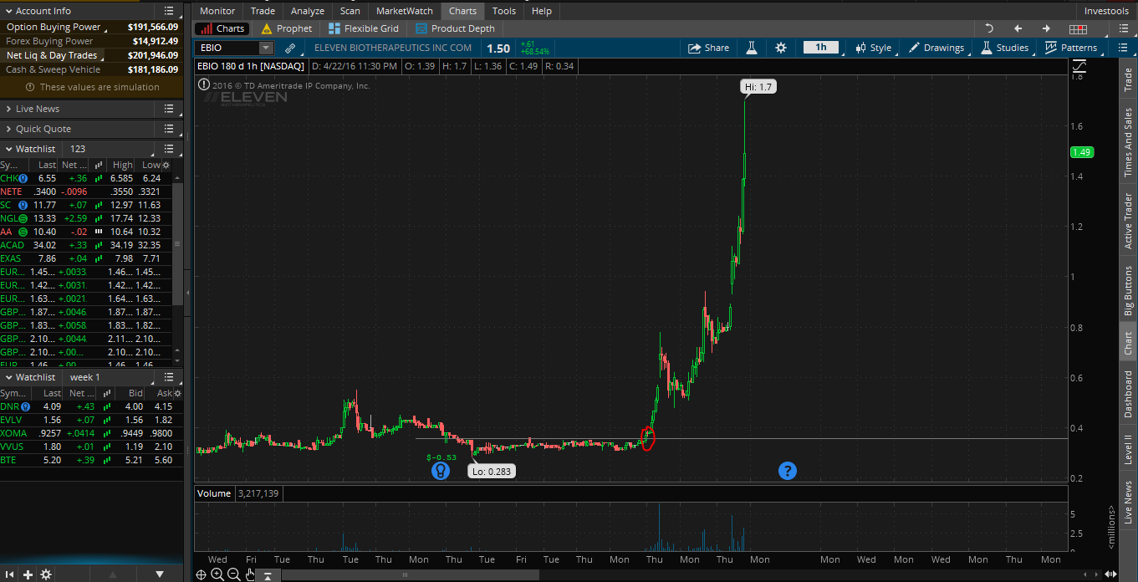Select the hand pointer tool below chart

(x=250, y=574)
